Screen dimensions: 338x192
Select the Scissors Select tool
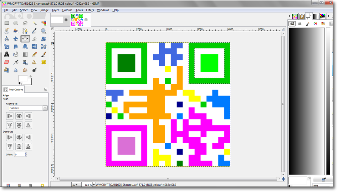7,31
